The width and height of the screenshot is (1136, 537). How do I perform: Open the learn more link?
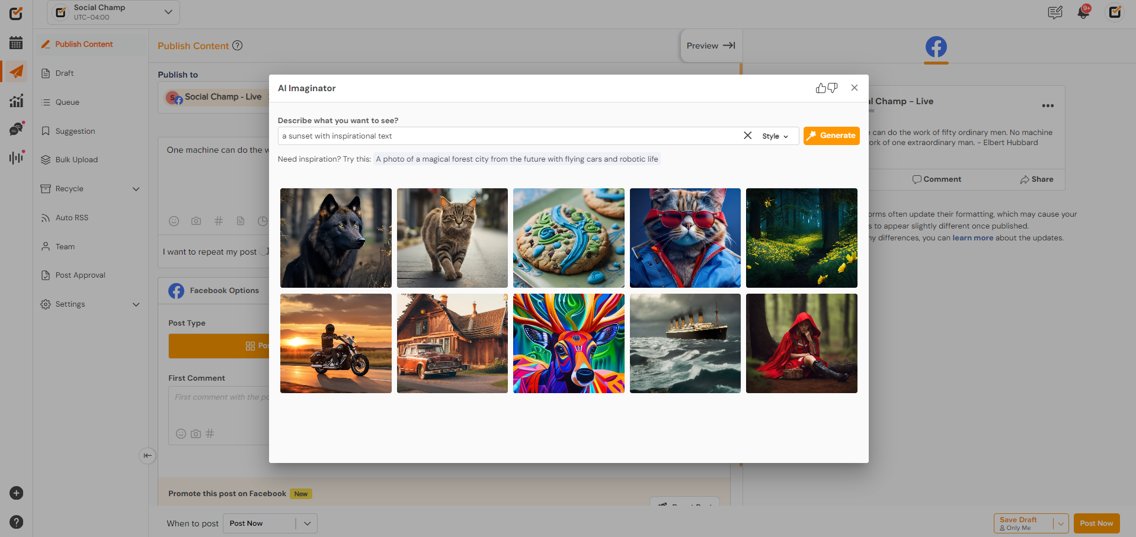(972, 238)
